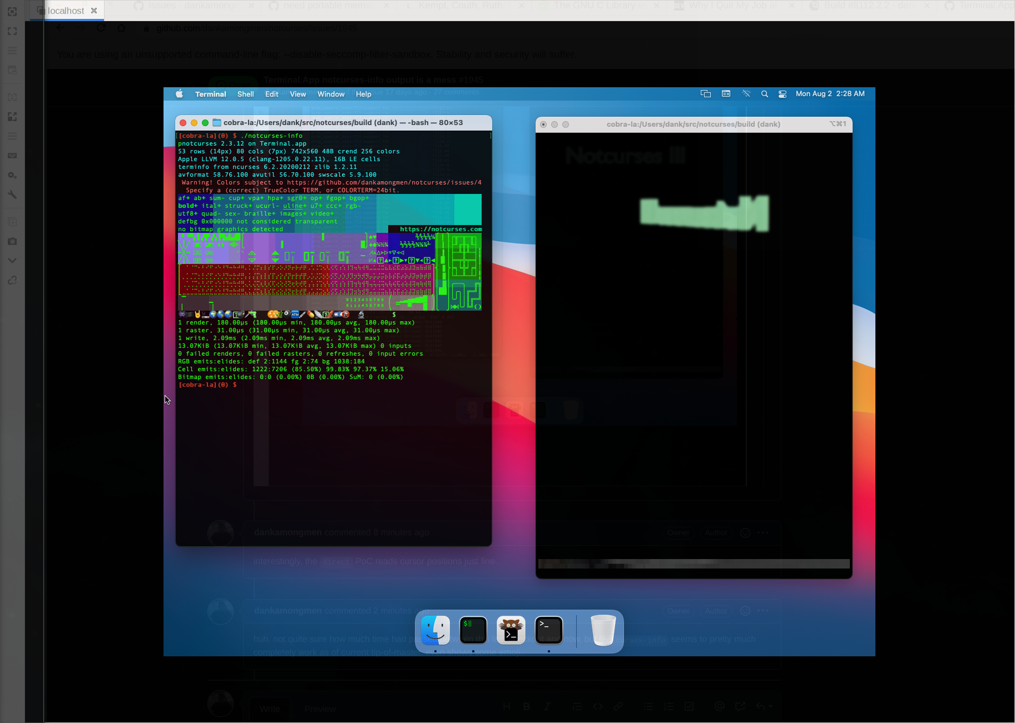Open the Shell menu in Terminal
Image resolution: width=1015 pixels, height=723 pixels.
245,94
